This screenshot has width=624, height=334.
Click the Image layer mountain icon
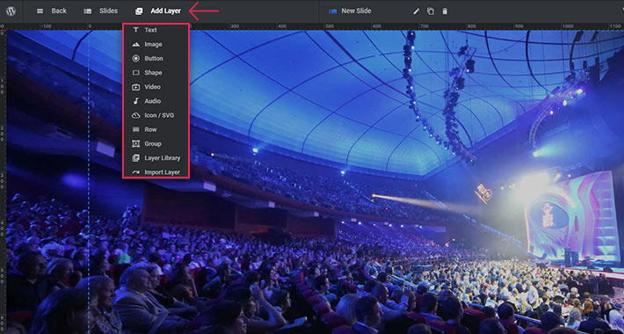136,44
